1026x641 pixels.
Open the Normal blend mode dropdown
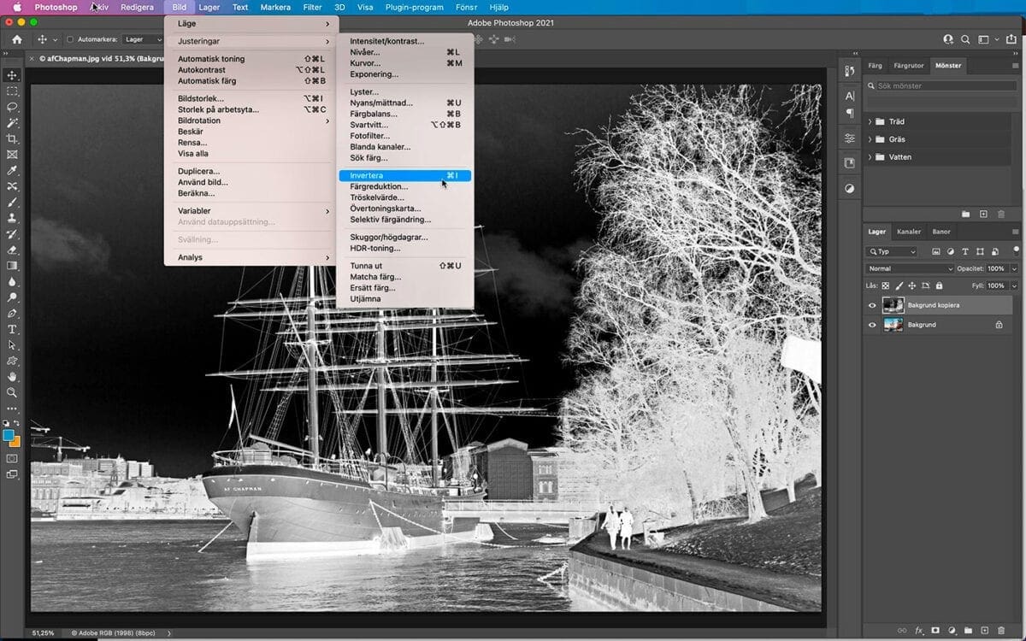click(x=909, y=268)
